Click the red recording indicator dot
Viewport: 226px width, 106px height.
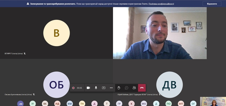click(x=73, y=88)
